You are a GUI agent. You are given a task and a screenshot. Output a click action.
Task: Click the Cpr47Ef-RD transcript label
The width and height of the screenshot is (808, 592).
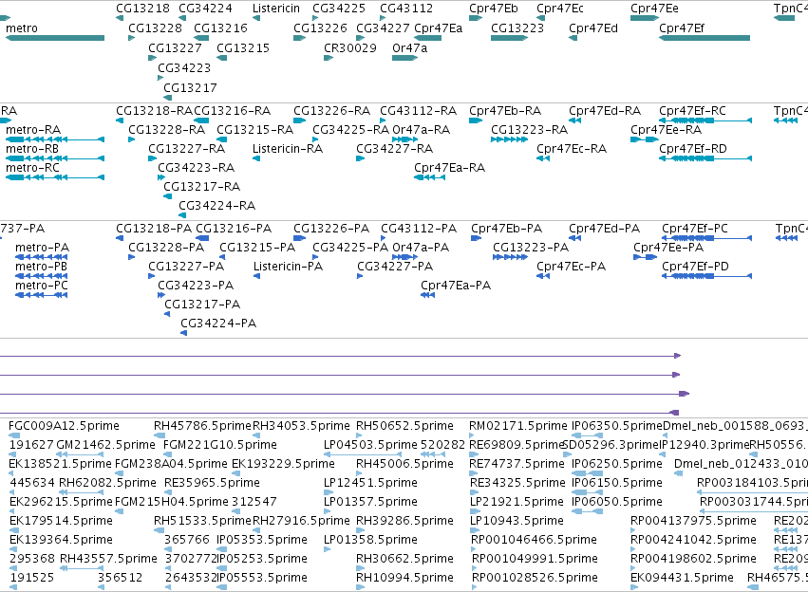coord(693,149)
